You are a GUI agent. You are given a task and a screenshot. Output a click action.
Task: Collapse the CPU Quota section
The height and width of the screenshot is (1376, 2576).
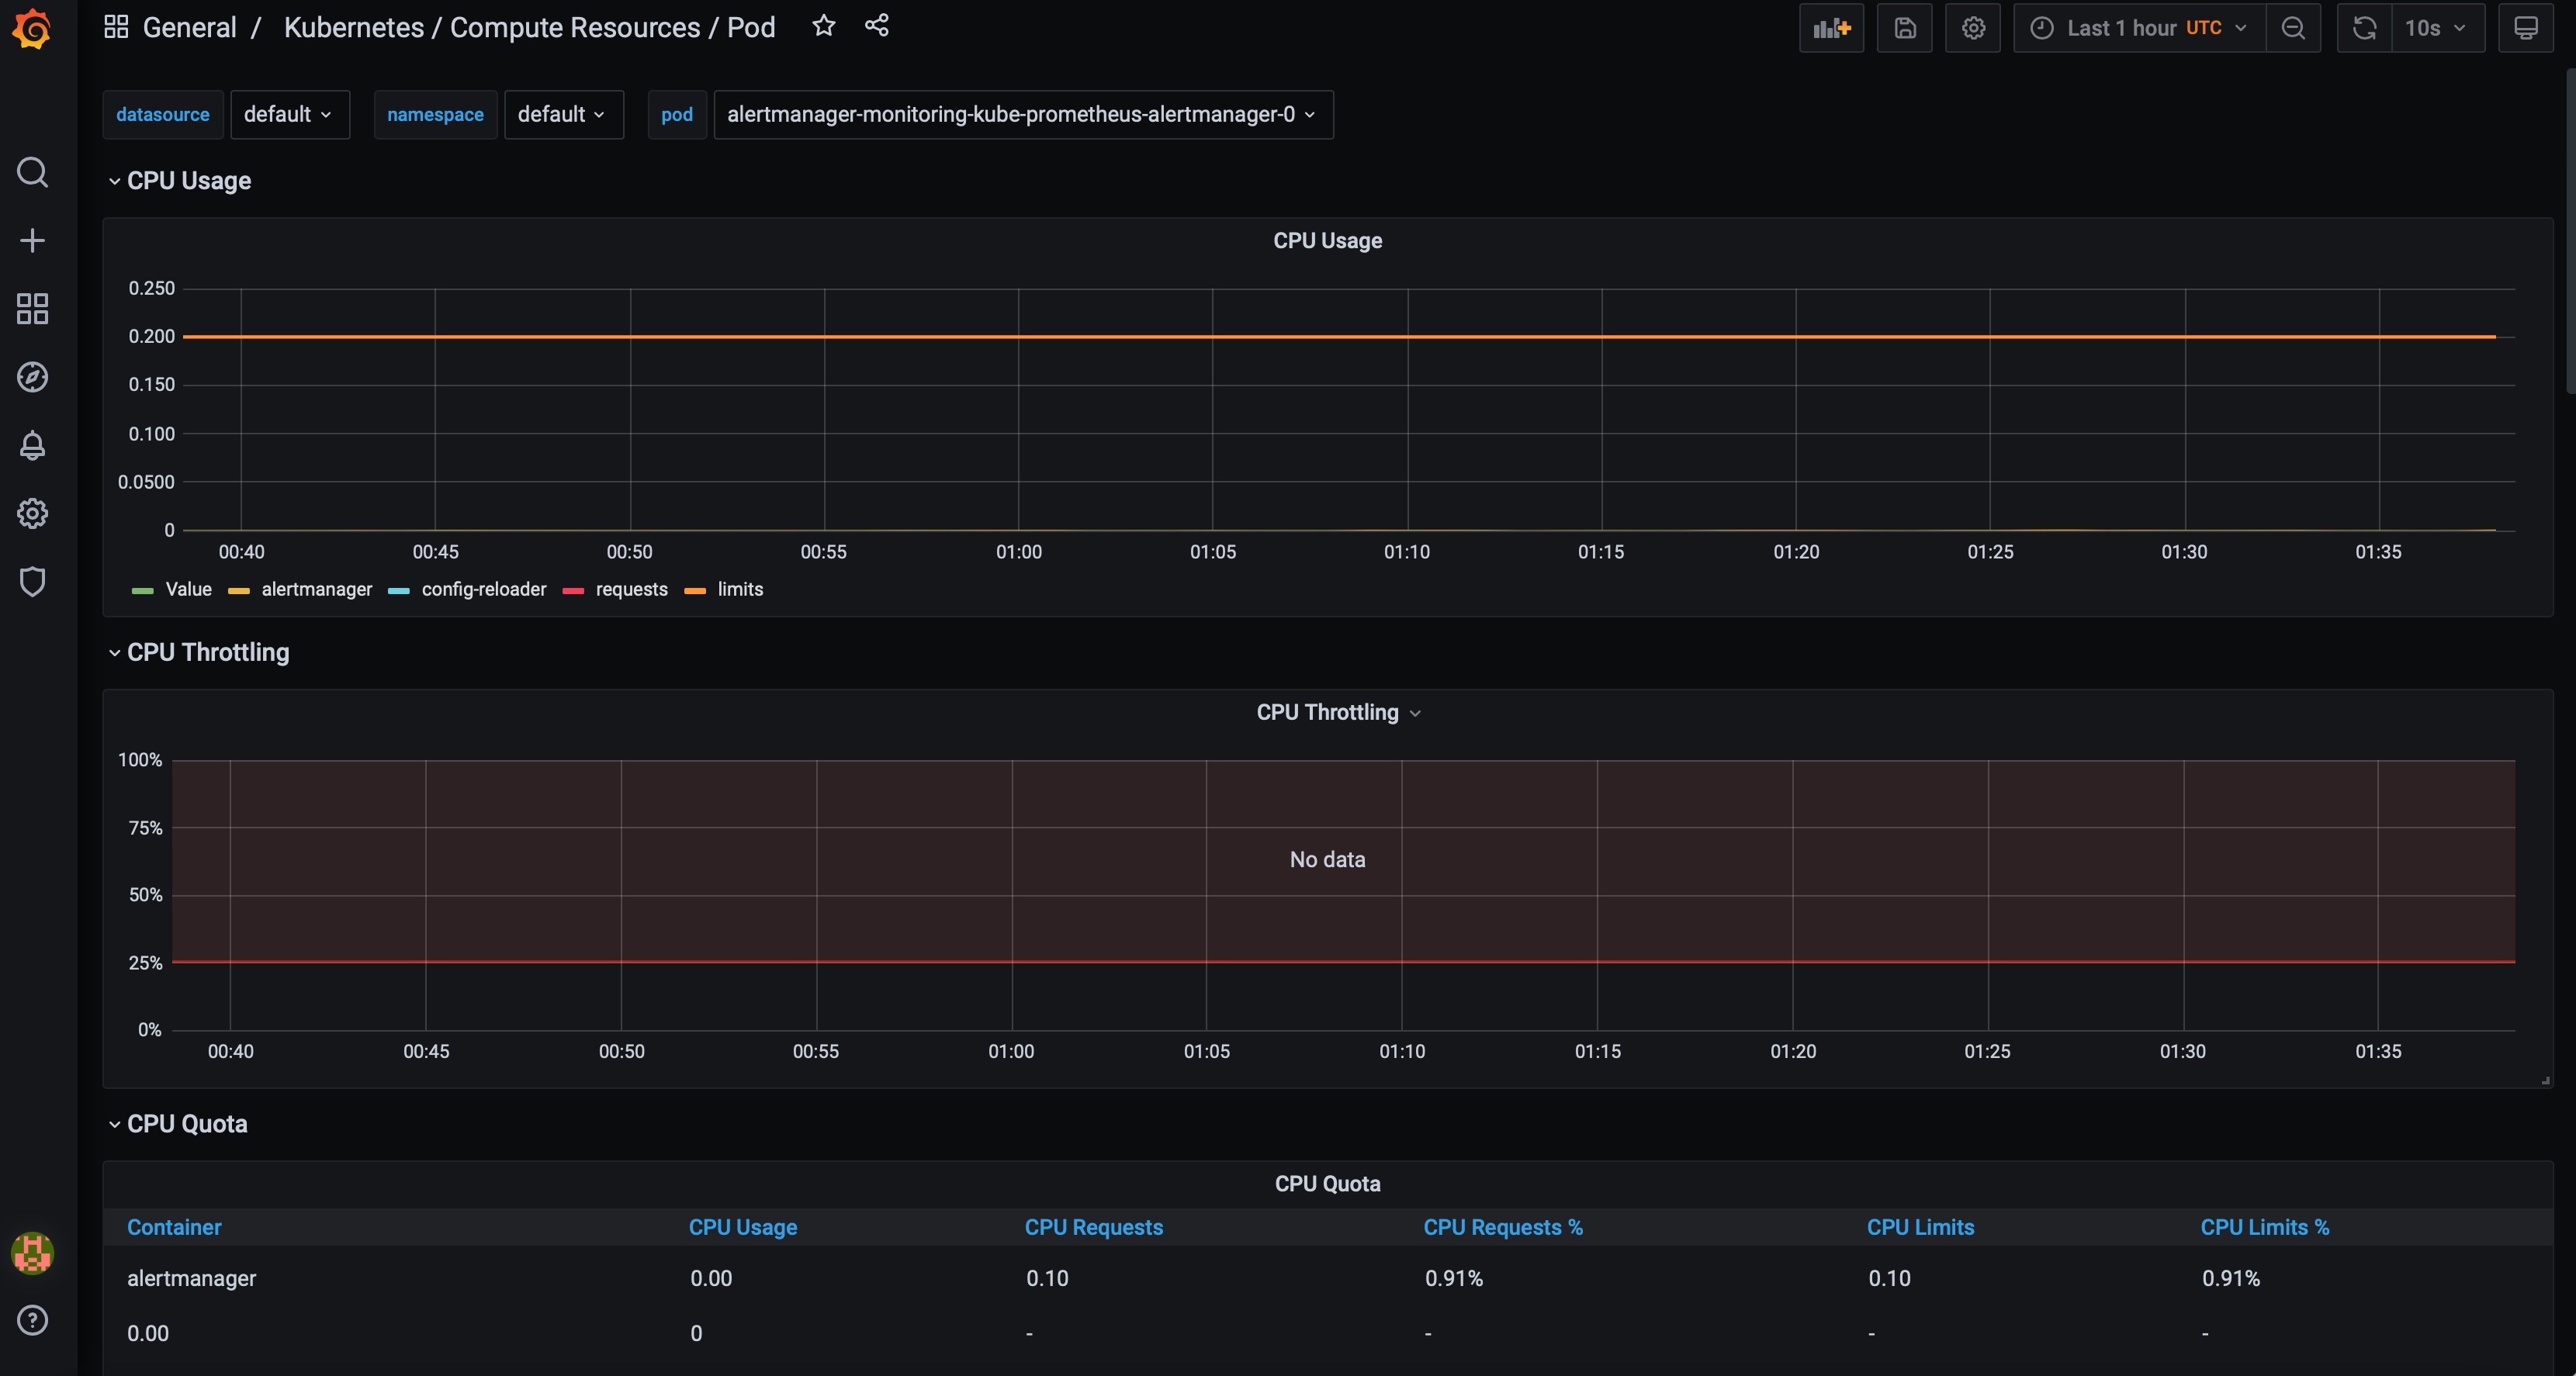(113, 1122)
